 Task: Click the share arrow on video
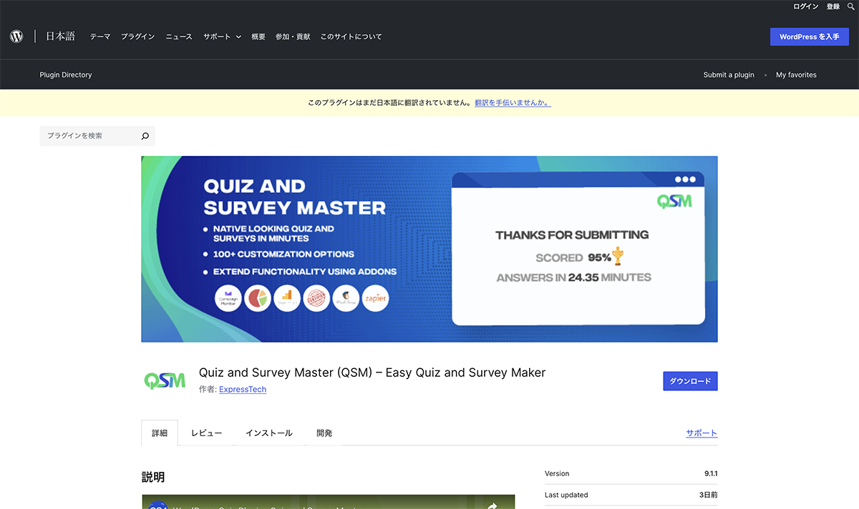point(492,505)
